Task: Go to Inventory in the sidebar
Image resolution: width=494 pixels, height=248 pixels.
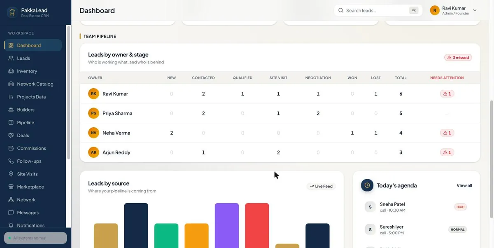Action: [33, 71]
